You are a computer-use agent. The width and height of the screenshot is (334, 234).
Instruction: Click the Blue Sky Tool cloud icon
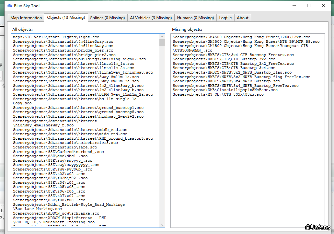(x=9, y=6)
